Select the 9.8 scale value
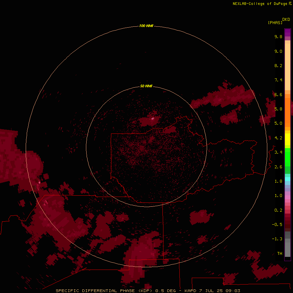The height and width of the screenshot is (293, 293). [x=278, y=36]
